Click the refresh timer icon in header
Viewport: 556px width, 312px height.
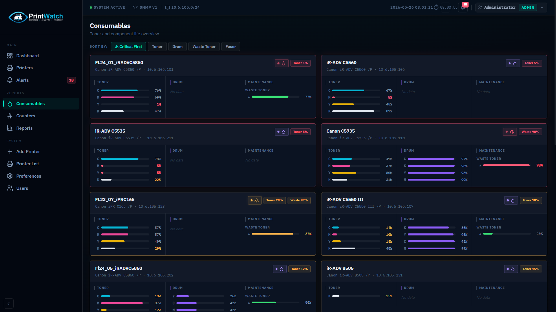coord(436,8)
